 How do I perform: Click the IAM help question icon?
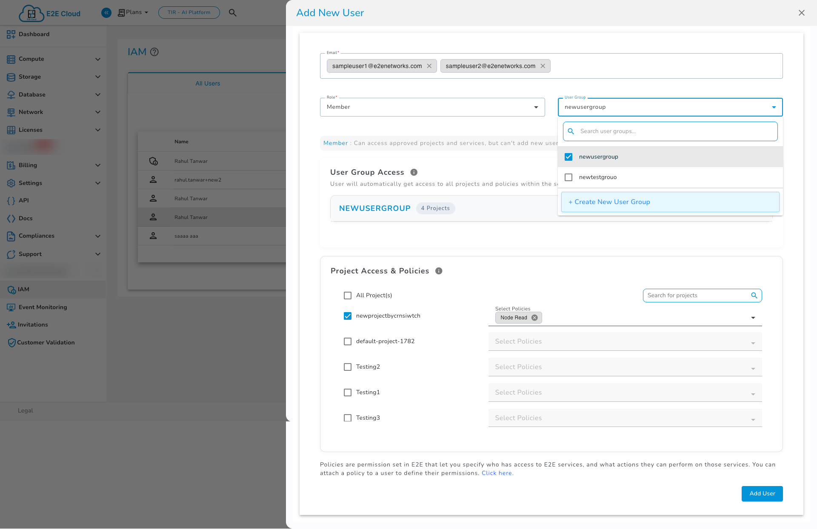pyautogui.click(x=154, y=52)
